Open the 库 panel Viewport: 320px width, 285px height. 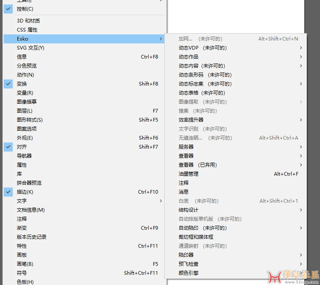pyautogui.click(x=84, y=174)
